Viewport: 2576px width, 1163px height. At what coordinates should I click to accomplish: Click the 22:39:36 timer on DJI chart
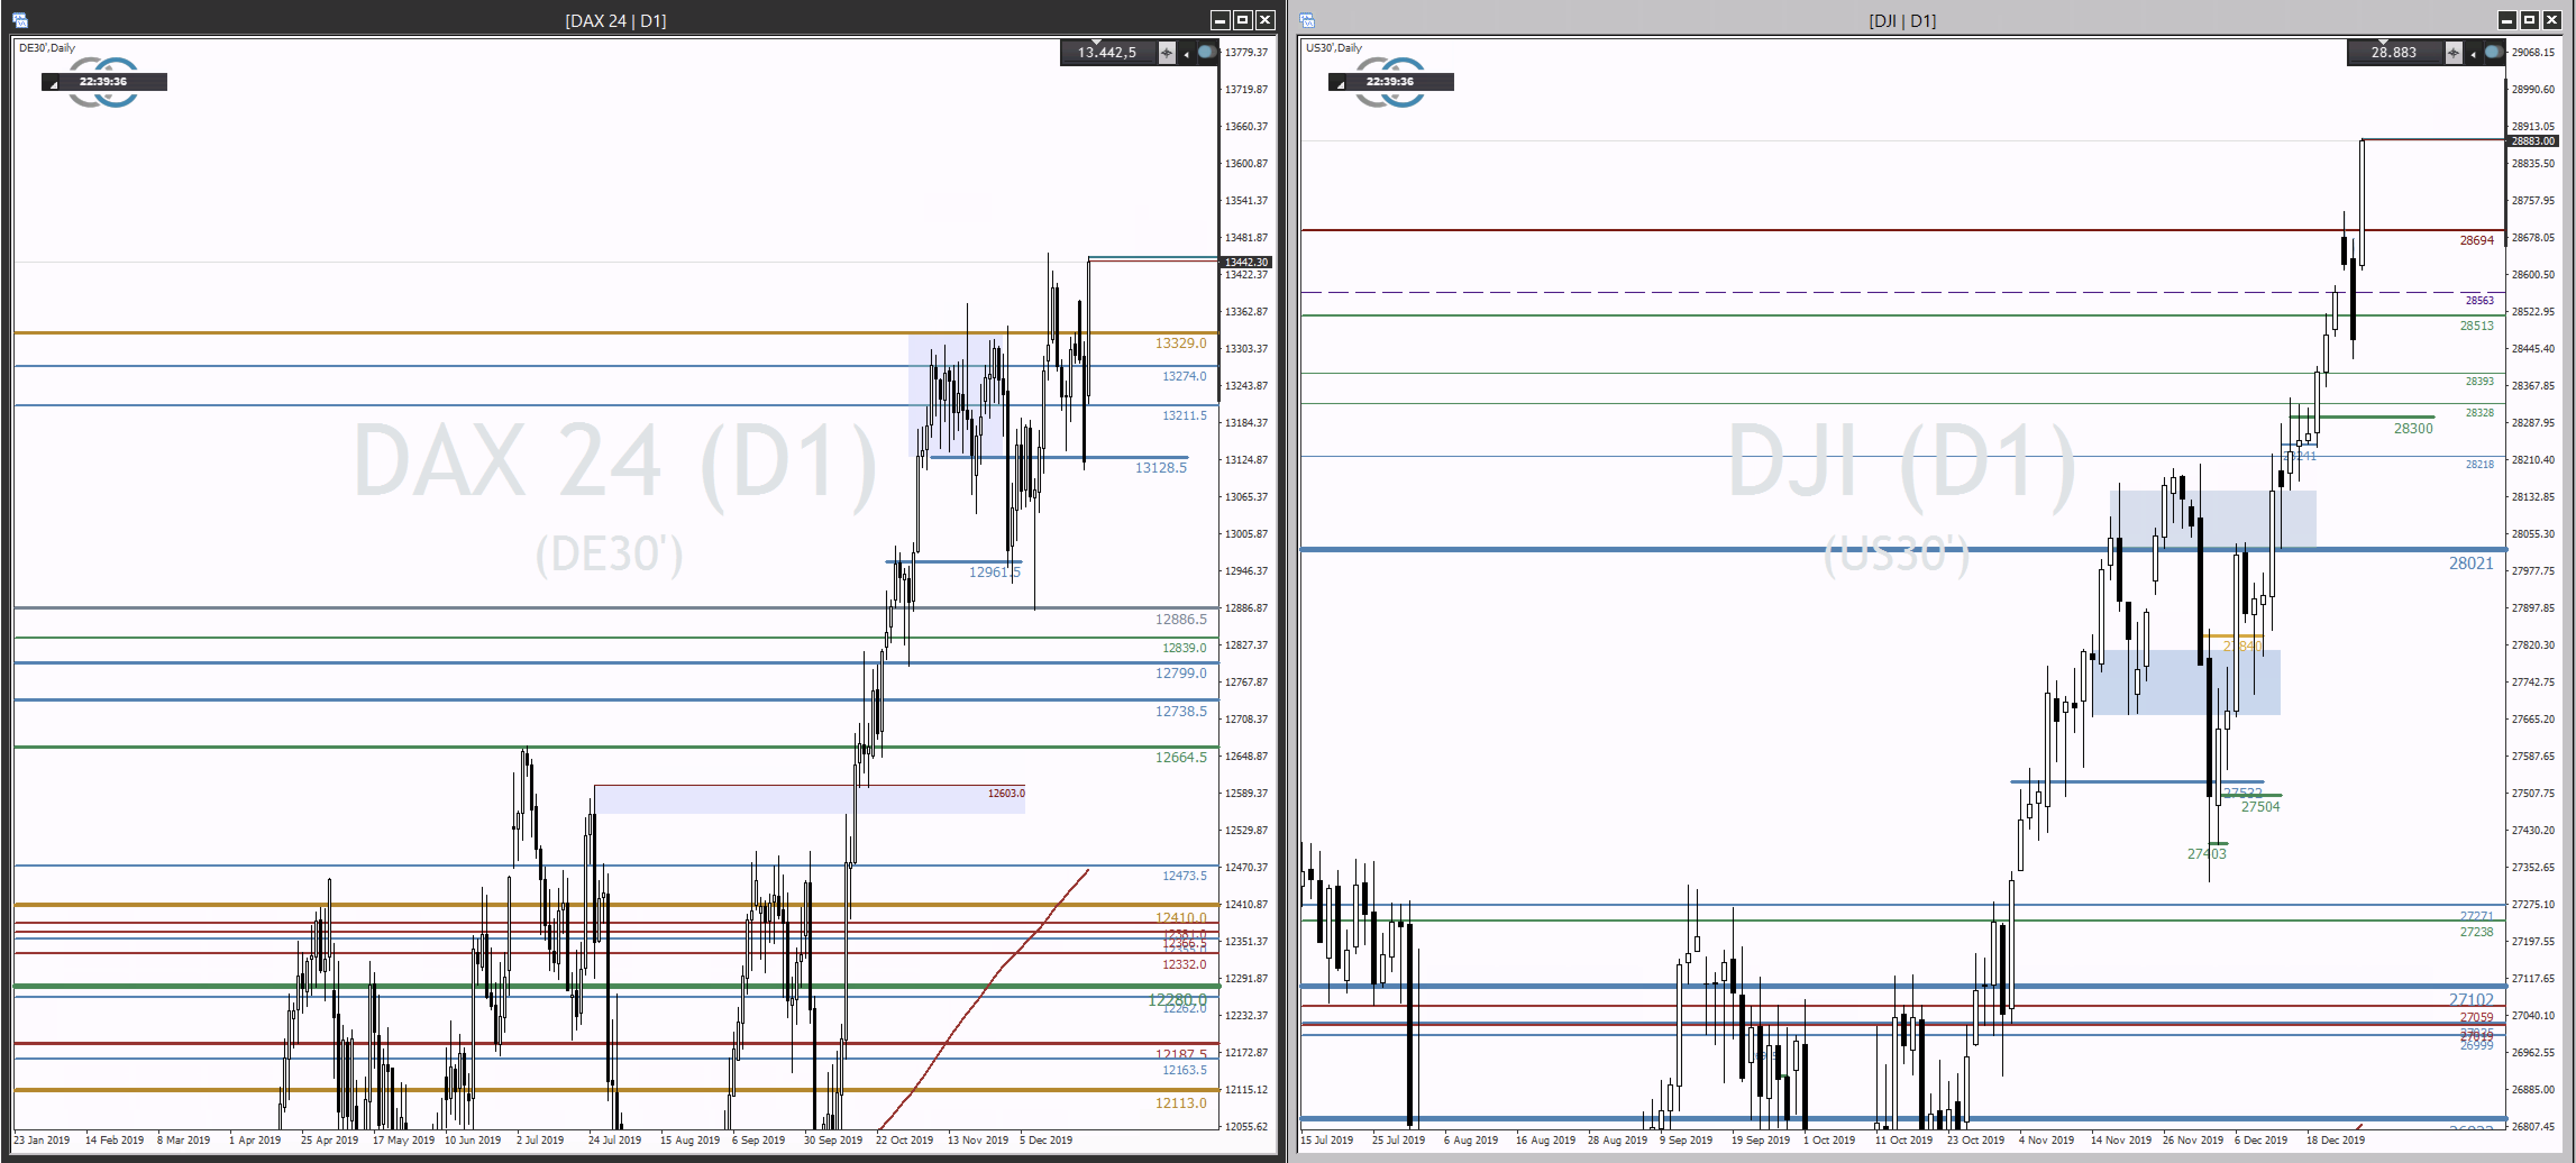[1390, 82]
